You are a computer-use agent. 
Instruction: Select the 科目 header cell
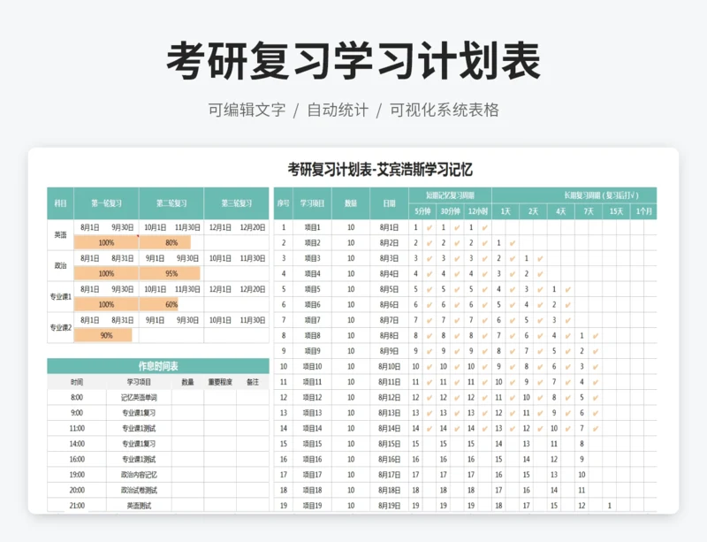60,203
